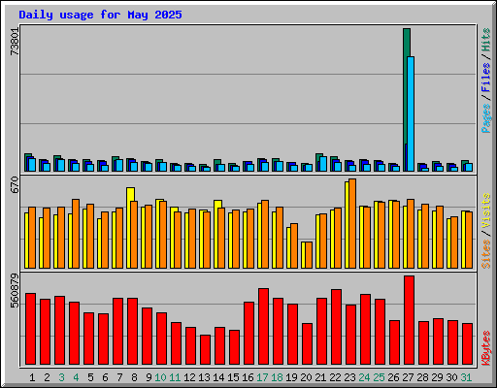
Task: Click the orange Visits bar for day 31
Action: tap(469, 240)
